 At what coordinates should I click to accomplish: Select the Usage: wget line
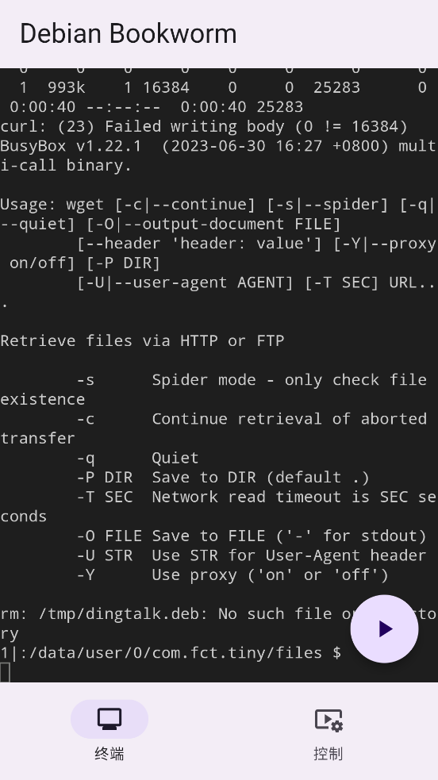(x=219, y=214)
